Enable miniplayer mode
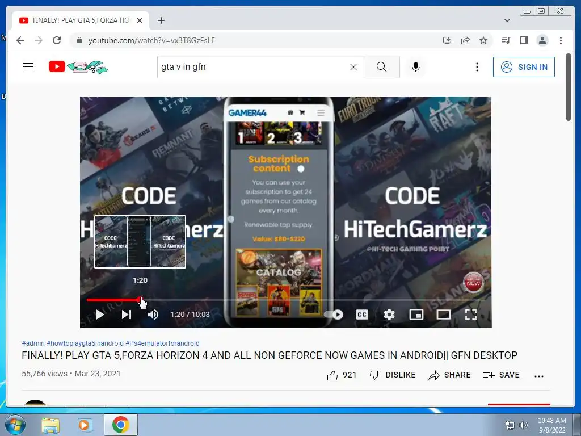The image size is (581, 436). (x=416, y=315)
